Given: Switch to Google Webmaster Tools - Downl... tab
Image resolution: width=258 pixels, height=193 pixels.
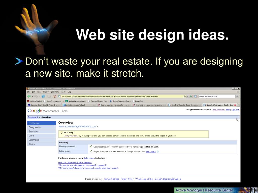Looking at the screenshot, I should click(184, 105).
